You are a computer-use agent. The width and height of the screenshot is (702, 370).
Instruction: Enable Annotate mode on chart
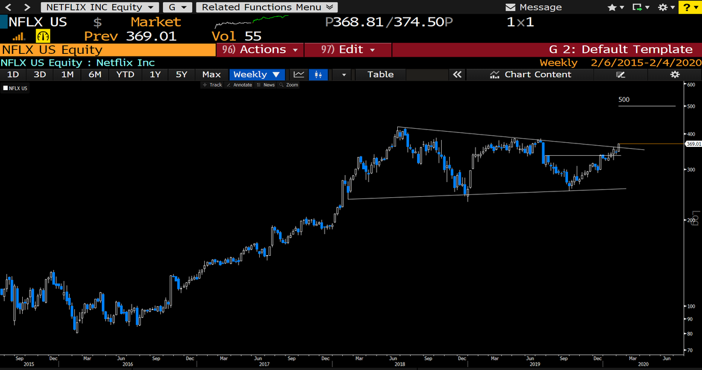point(240,85)
